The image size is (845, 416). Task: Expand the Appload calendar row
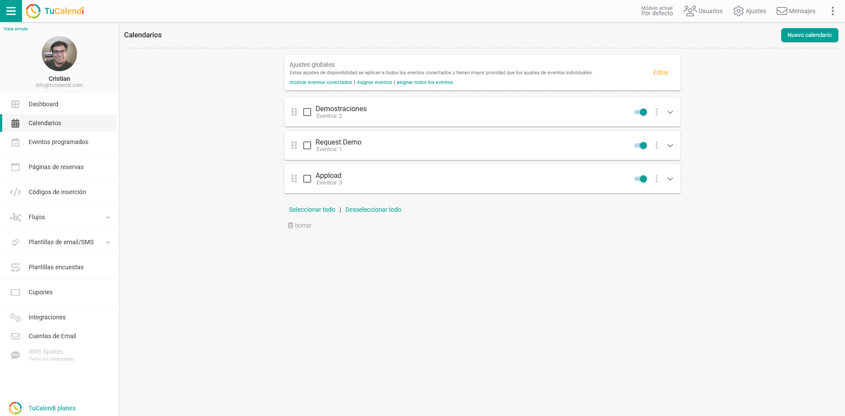tap(670, 179)
